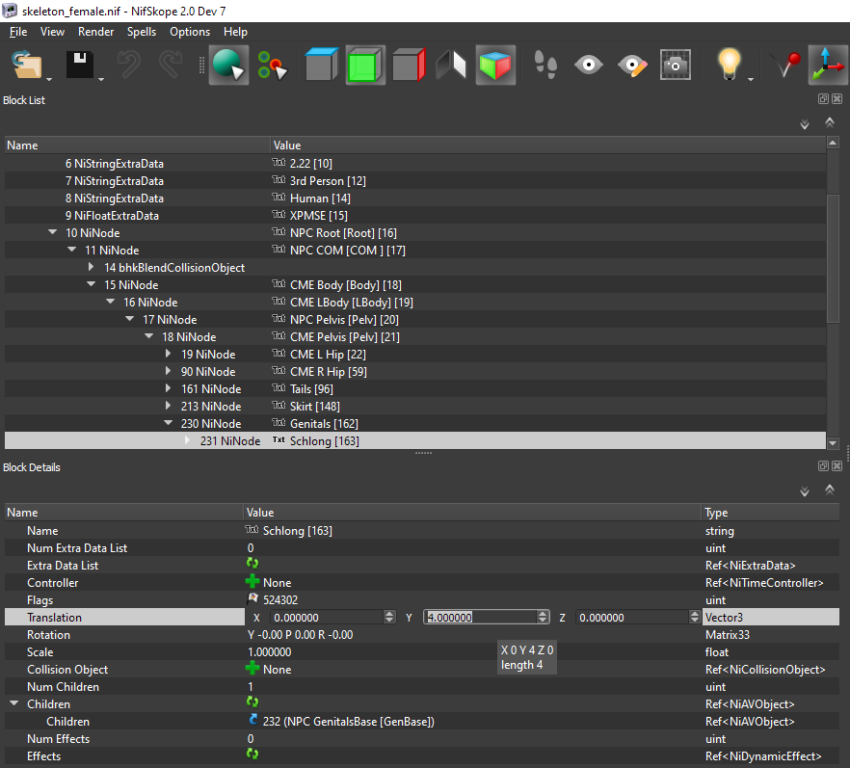Toggle the lighting lightbulb icon

click(730, 65)
